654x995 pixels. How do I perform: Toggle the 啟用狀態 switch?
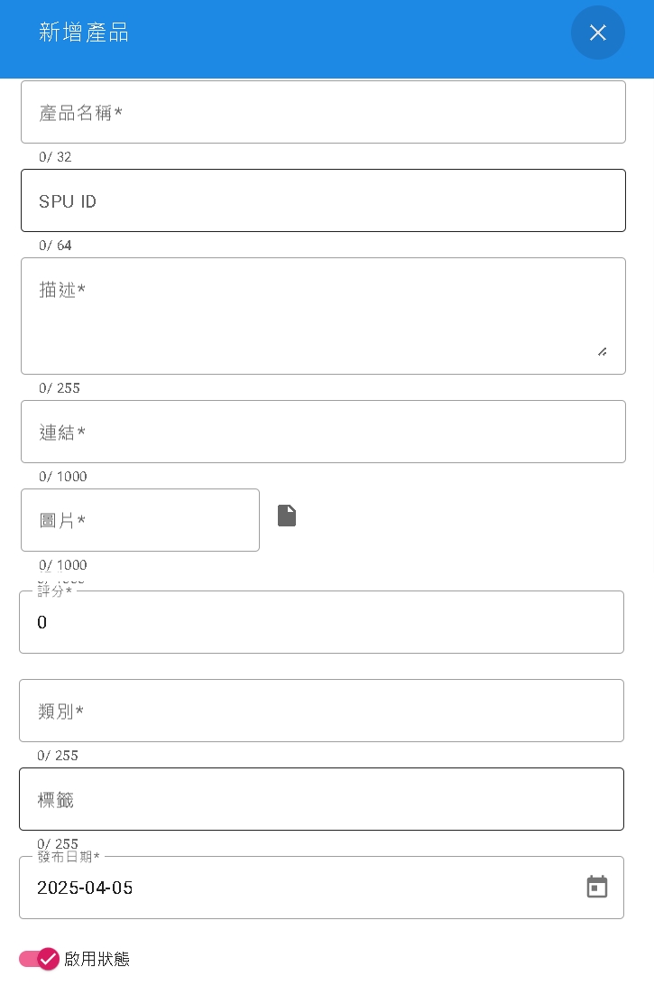pyautogui.click(x=40, y=959)
